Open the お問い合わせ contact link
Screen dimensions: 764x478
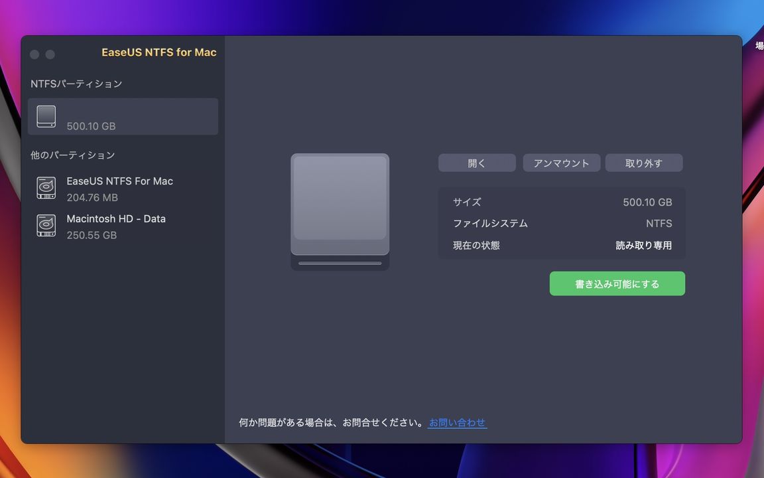tap(457, 422)
